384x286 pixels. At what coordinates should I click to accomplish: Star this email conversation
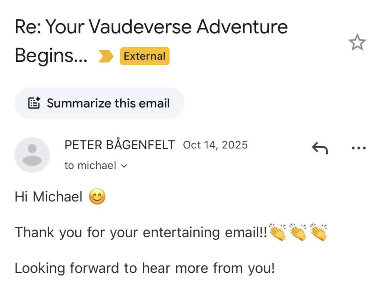coord(357,43)
